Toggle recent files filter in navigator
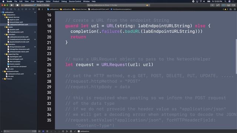The height and width of the screenshot is (133, 237). point(33,132)
